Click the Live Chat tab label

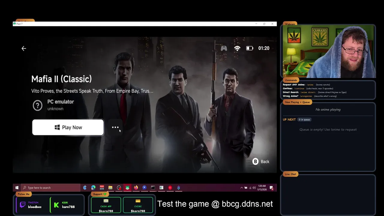click(x=290, y=174)
